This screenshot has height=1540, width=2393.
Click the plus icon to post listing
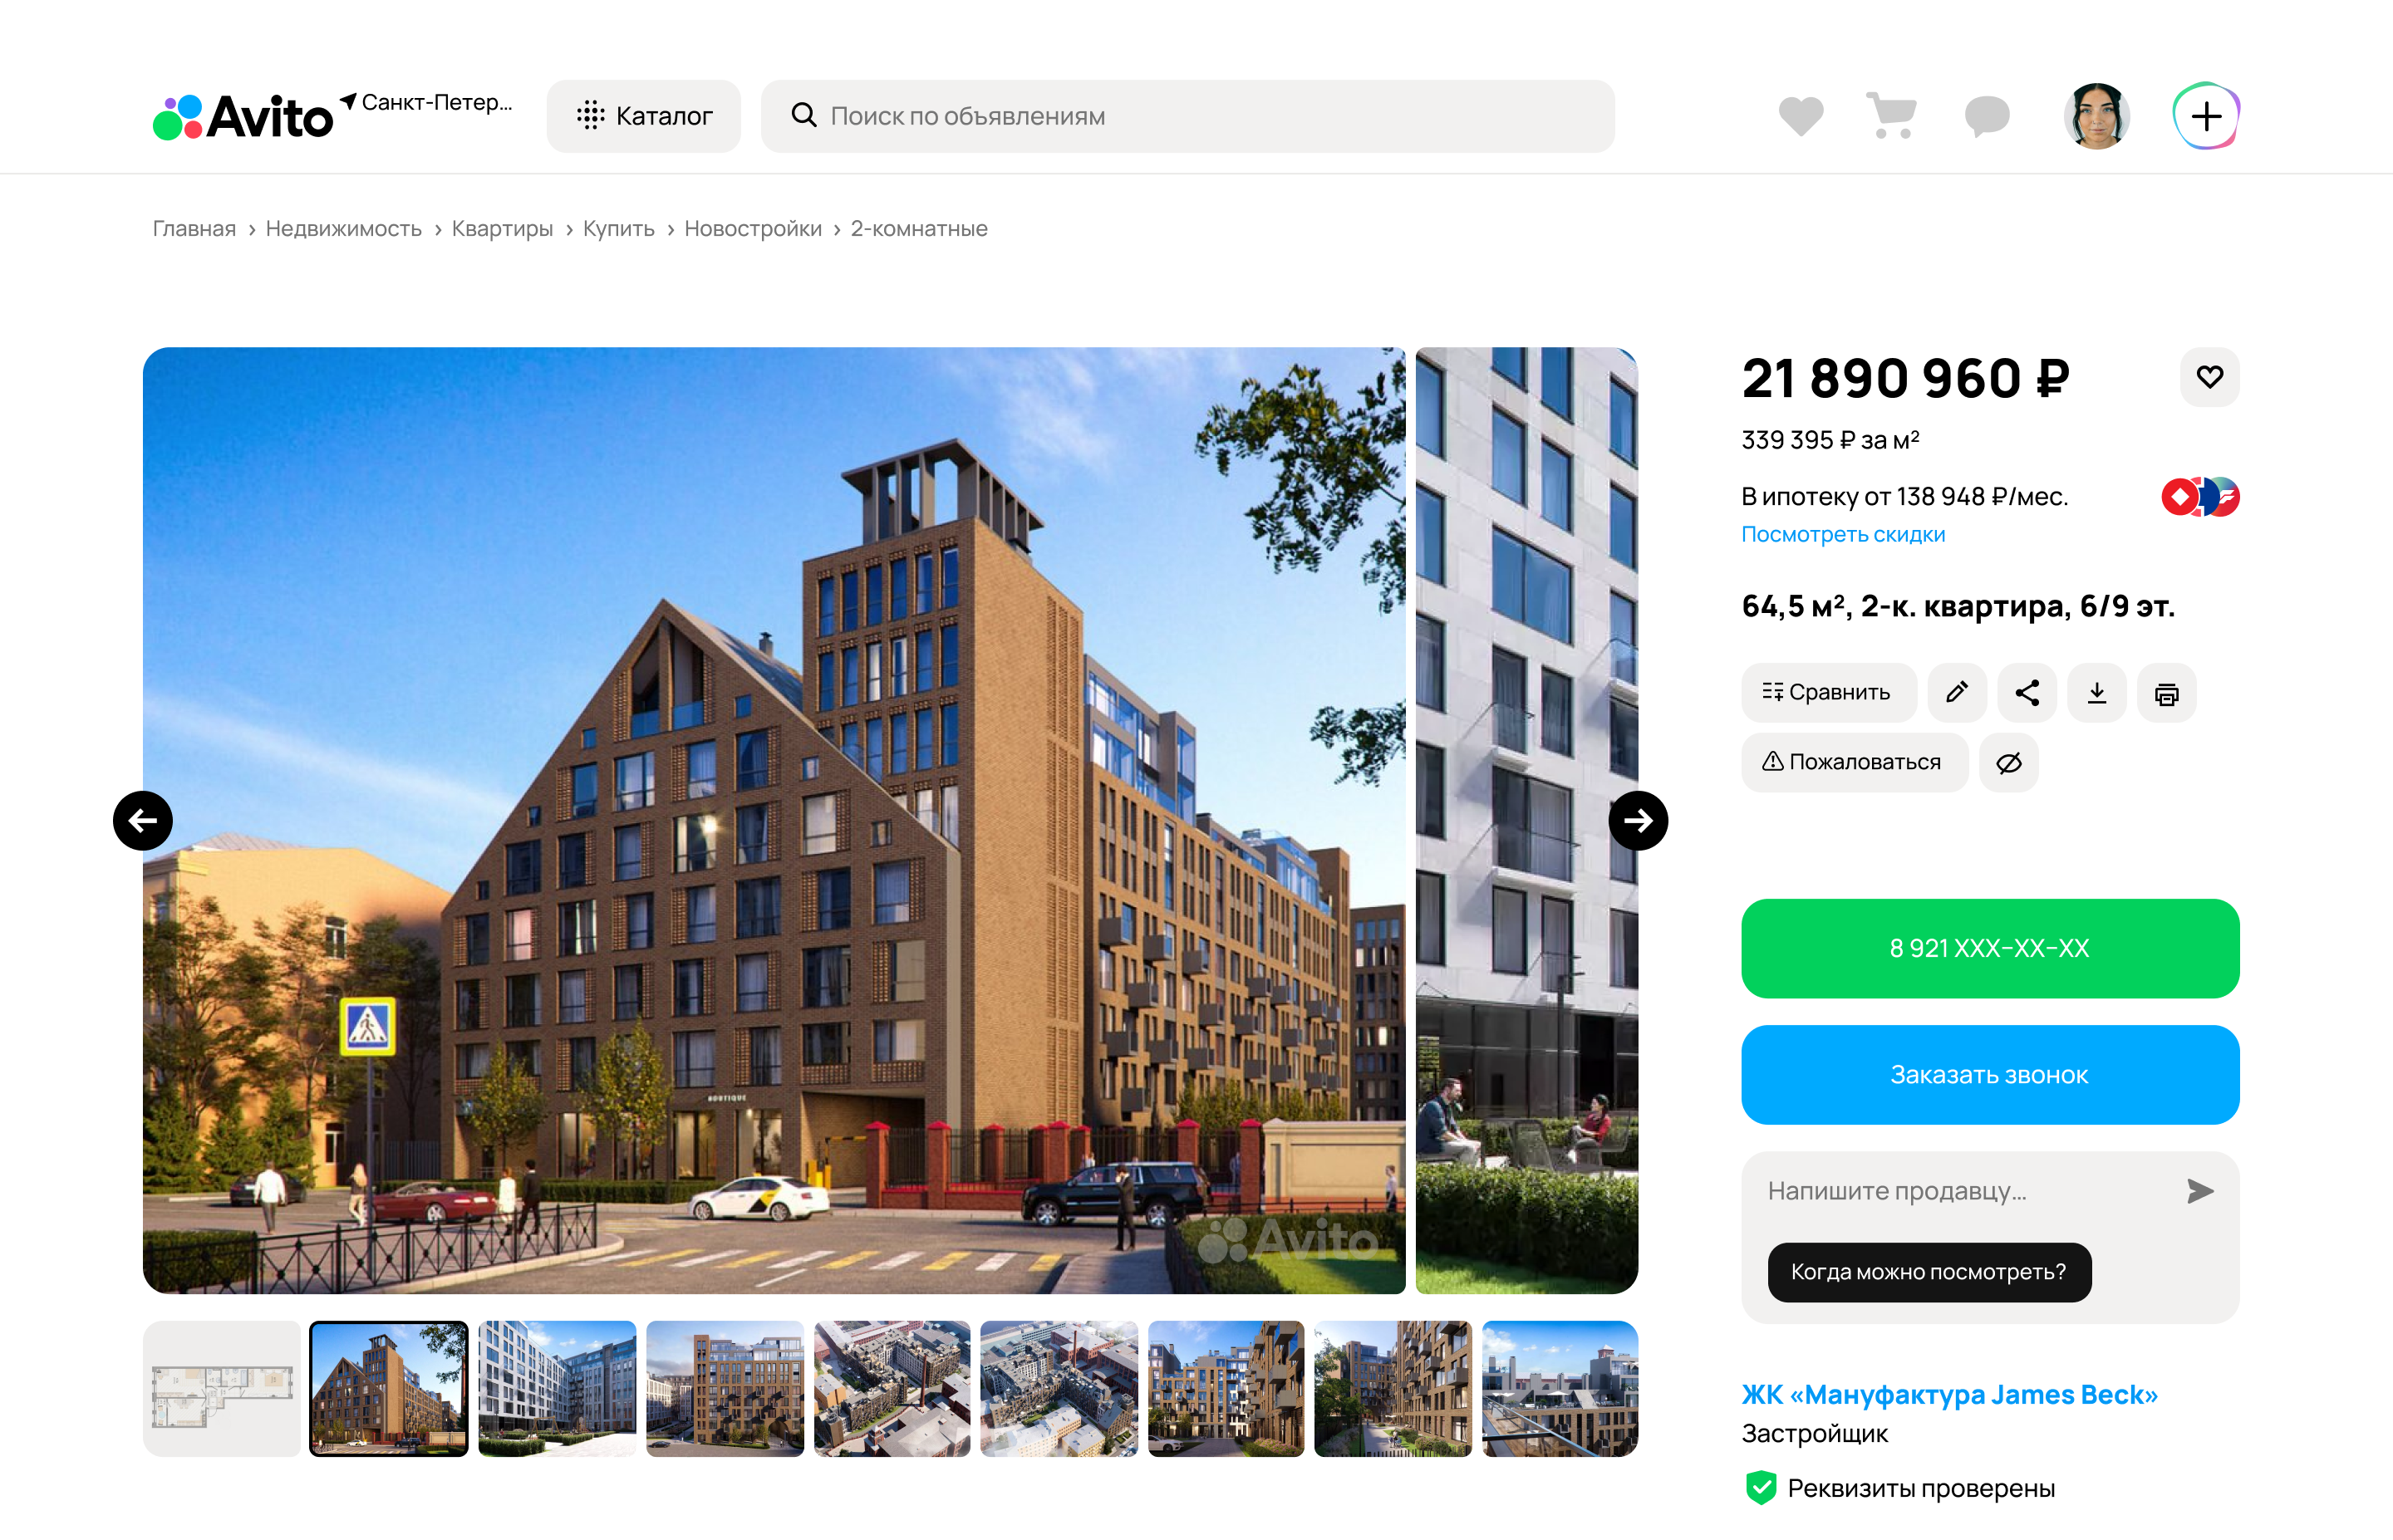2206,116
